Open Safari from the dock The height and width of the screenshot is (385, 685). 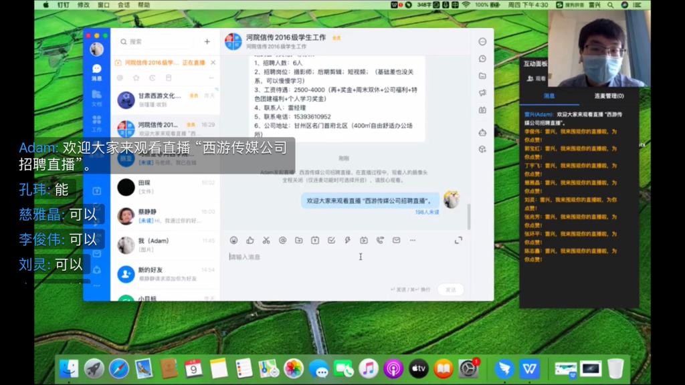click(x=118, y=368)
